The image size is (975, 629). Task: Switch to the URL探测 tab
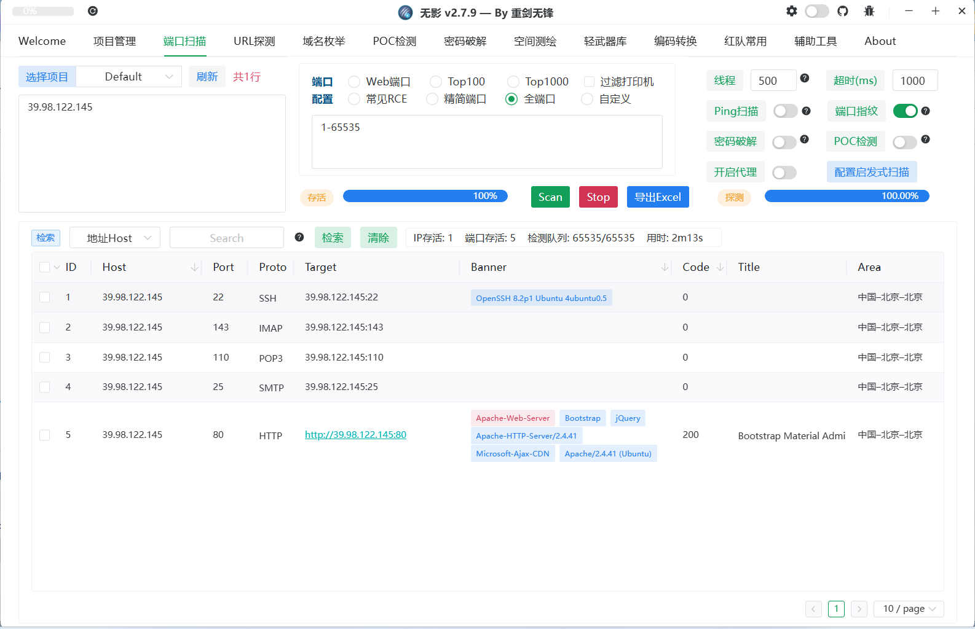[x=255, y=41]
